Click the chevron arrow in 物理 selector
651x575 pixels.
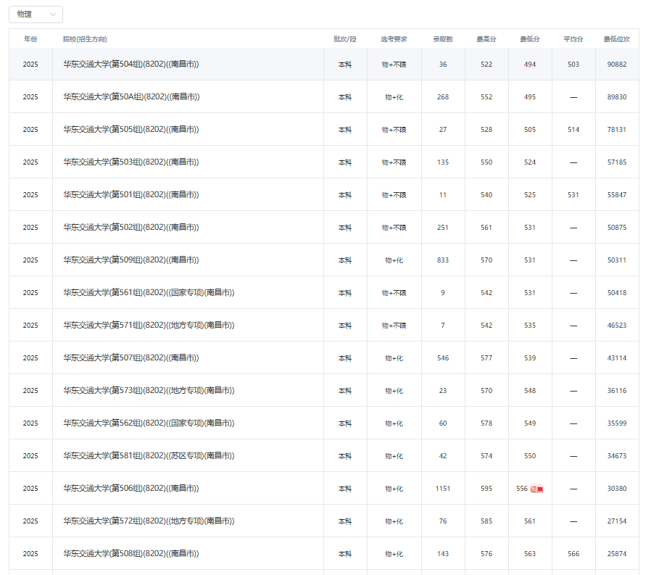tap(53, 15)
